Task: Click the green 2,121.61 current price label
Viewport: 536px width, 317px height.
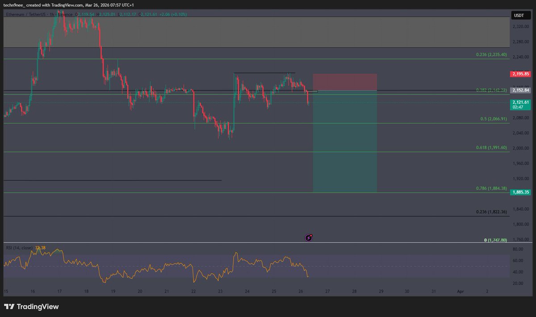Action: 520,104
